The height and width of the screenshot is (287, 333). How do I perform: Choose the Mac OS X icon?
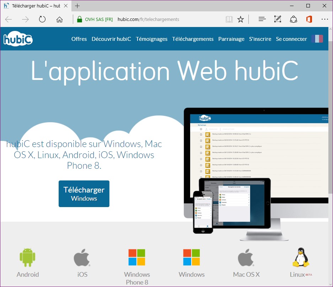(246, 258)
